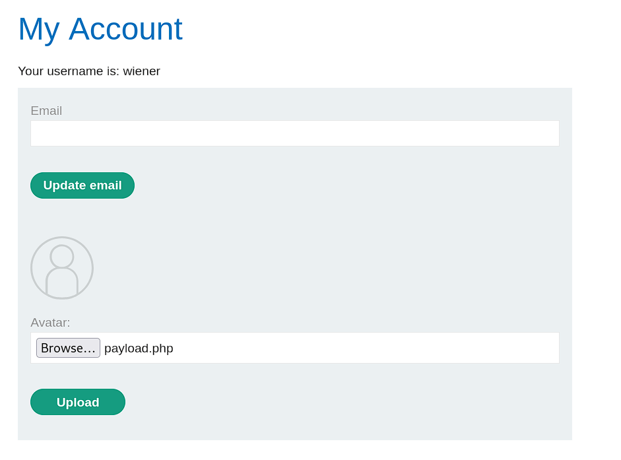Click the green Update email pill button
The height and width of the screenshot is (460, 621).
(82, 185)
